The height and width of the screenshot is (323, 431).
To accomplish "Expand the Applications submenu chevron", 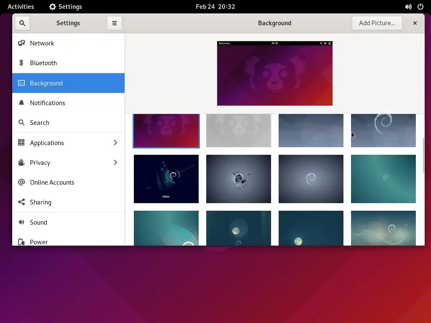I will (x=115, y=143).
